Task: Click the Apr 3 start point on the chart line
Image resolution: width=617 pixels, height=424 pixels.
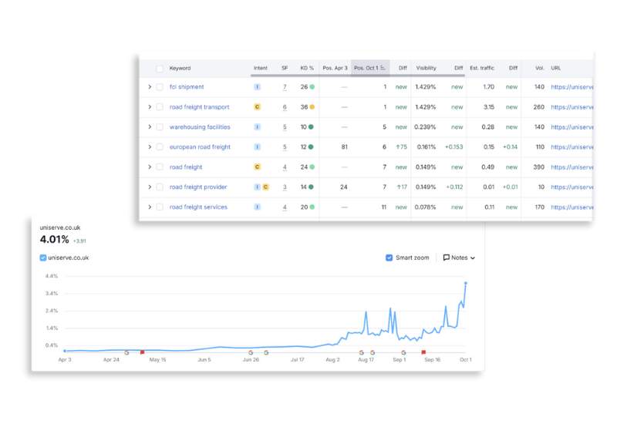Action: 65,351
